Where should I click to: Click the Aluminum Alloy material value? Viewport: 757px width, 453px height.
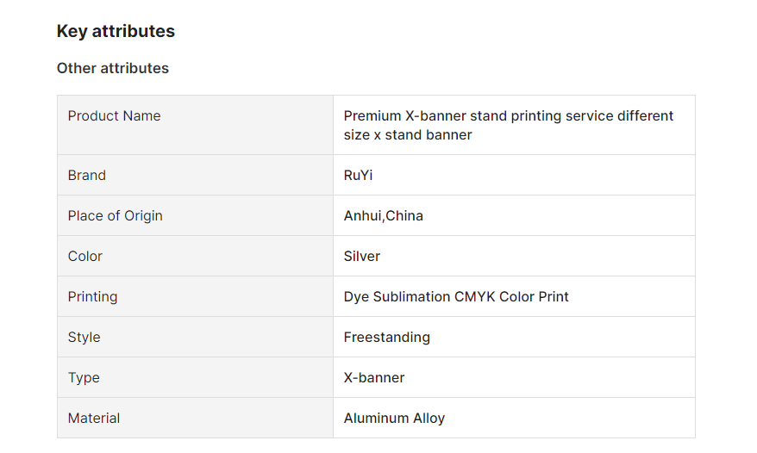[394, 419]
